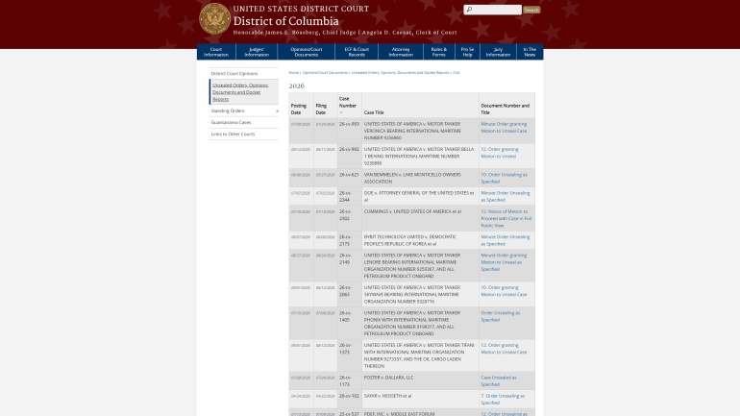This screenshot has height=416, width=740.
Task: Click CUMMINGS v. UNITED STATES case title
Action: (412, 211)
